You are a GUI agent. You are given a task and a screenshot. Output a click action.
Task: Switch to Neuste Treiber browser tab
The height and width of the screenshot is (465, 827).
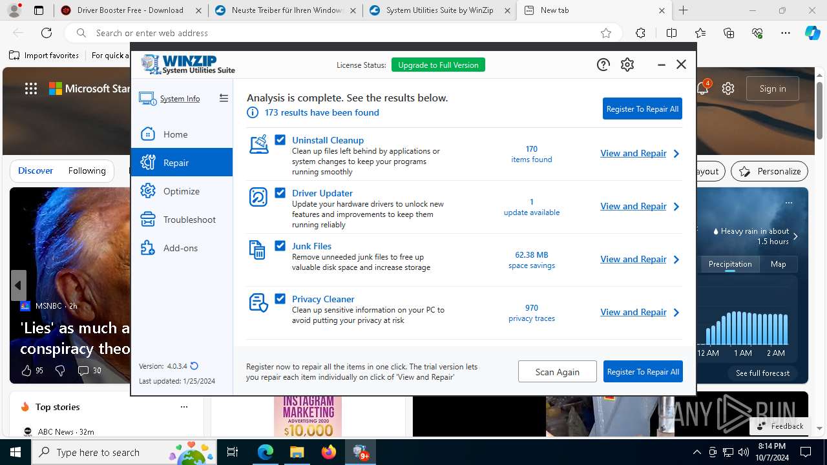pos(285,10)
